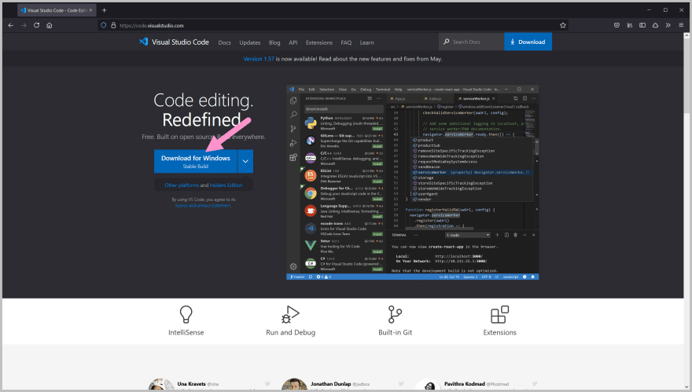This screenshot has height=392, width=692.
Task: Click the IntelliSense lightbulb icon
Action: coord(186,315)
